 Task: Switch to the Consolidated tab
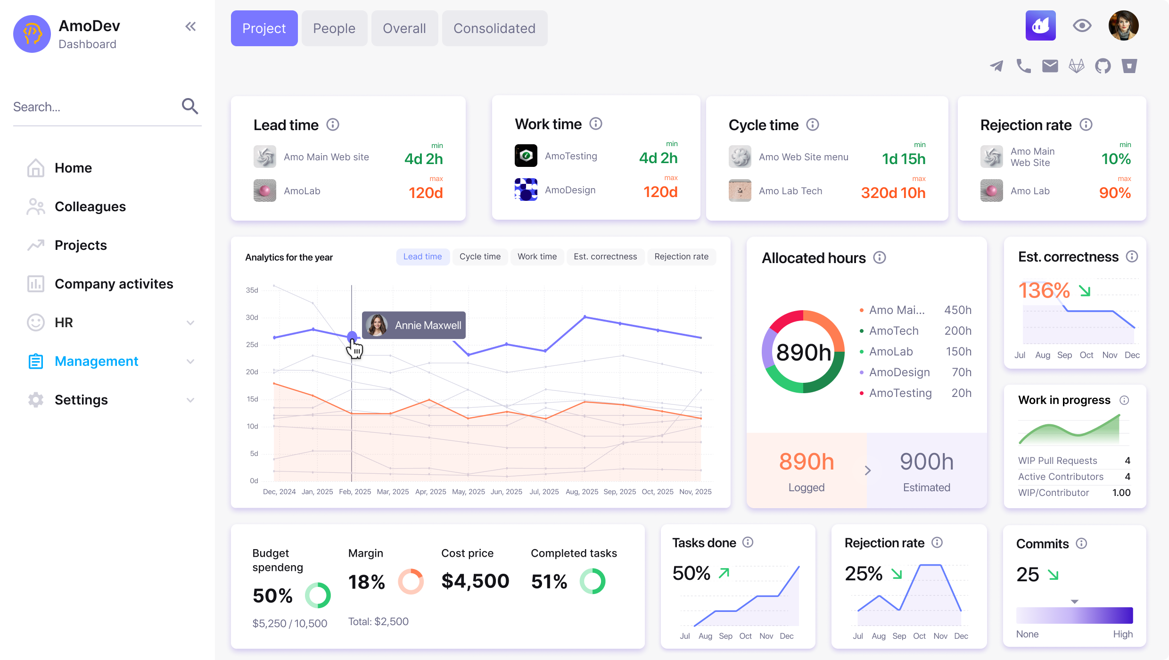pyautogui.click(x=494, y=28)
